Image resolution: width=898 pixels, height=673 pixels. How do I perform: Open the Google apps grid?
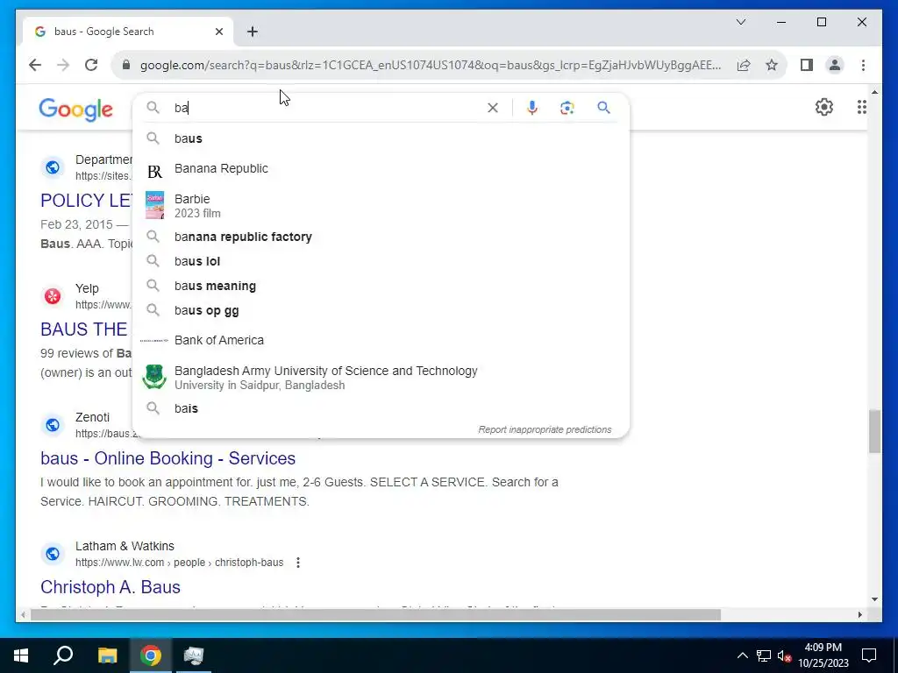pos(861,107)
